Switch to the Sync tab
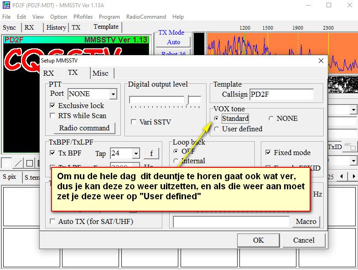This screenshot has height=270, width=358. click(x=10, y=27)
